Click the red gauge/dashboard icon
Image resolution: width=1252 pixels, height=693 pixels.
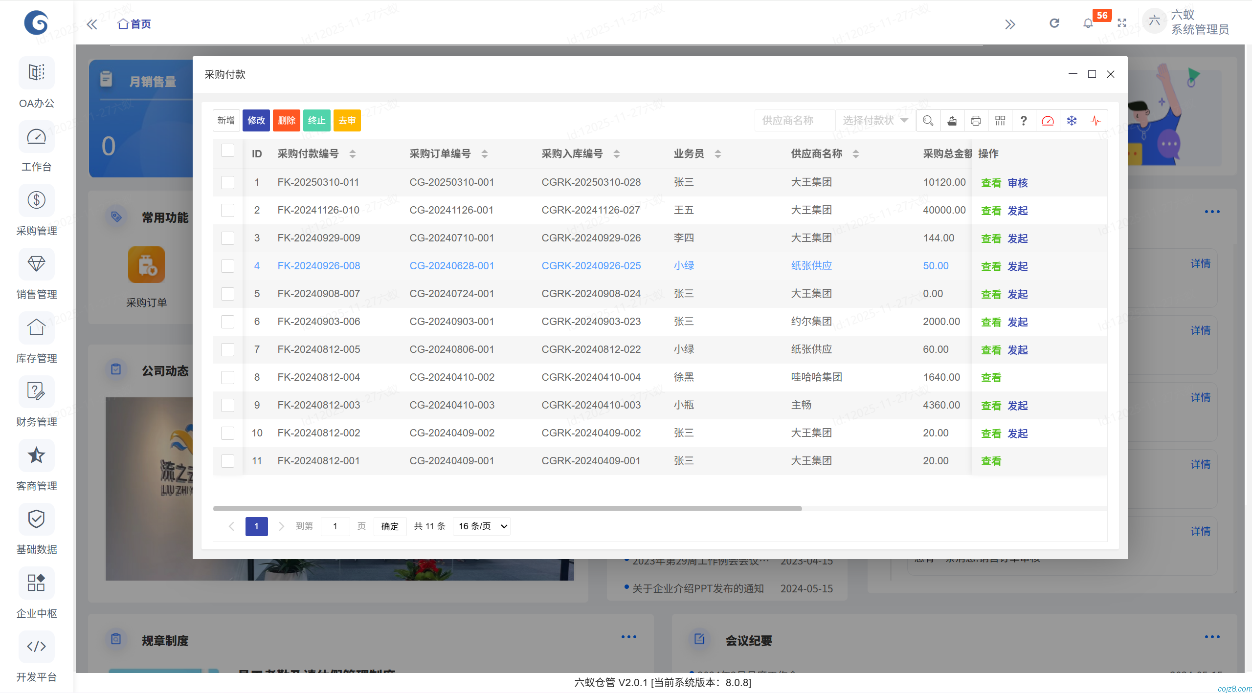point(1047,120)
